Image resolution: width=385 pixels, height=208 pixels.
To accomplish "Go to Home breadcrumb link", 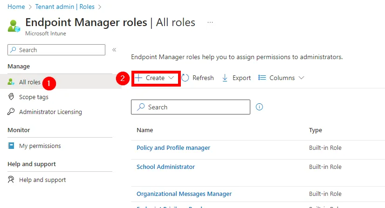I will (15, 7).
